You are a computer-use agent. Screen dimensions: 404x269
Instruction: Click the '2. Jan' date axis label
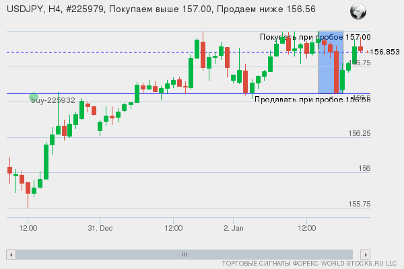click(234, 228)
